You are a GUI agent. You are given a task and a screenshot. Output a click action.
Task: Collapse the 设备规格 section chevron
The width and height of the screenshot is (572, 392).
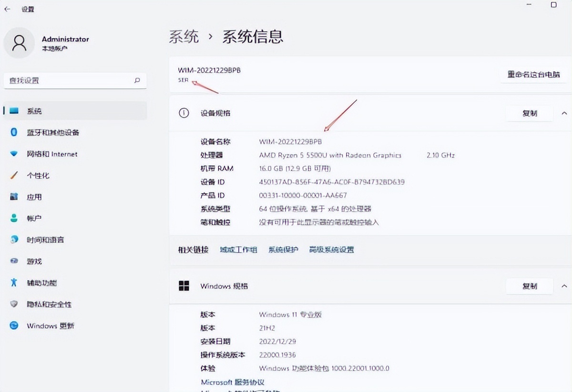[x=564, y=113]
